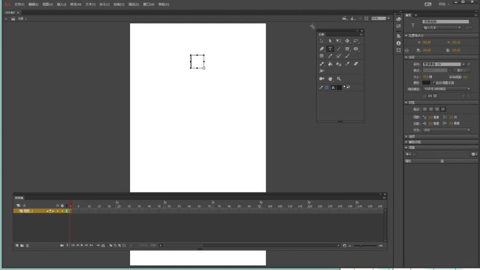Viewport: 480px width, 270px height.
Task: Open the font family dropdown
Action: click(444, 64)
